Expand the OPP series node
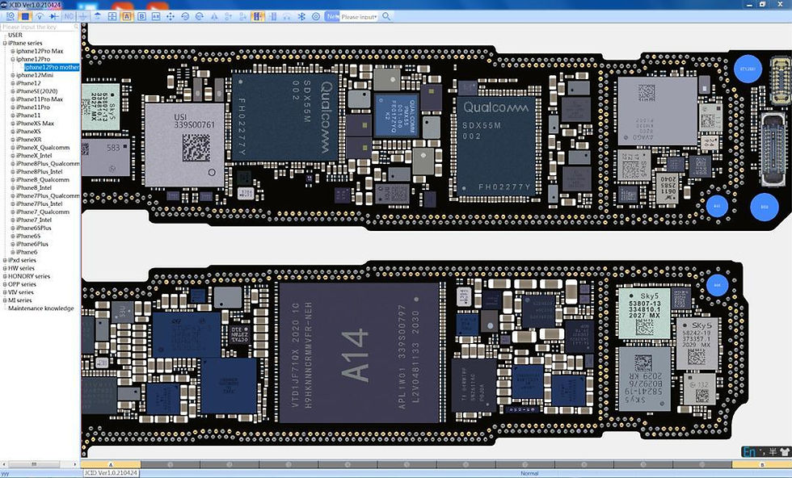The height and width of the screenshot is (478, 792). coord(5,285)
